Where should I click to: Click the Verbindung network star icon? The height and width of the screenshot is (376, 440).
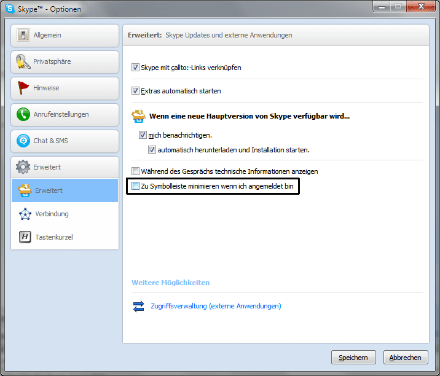pyautogui.click(x=25, y=214)
